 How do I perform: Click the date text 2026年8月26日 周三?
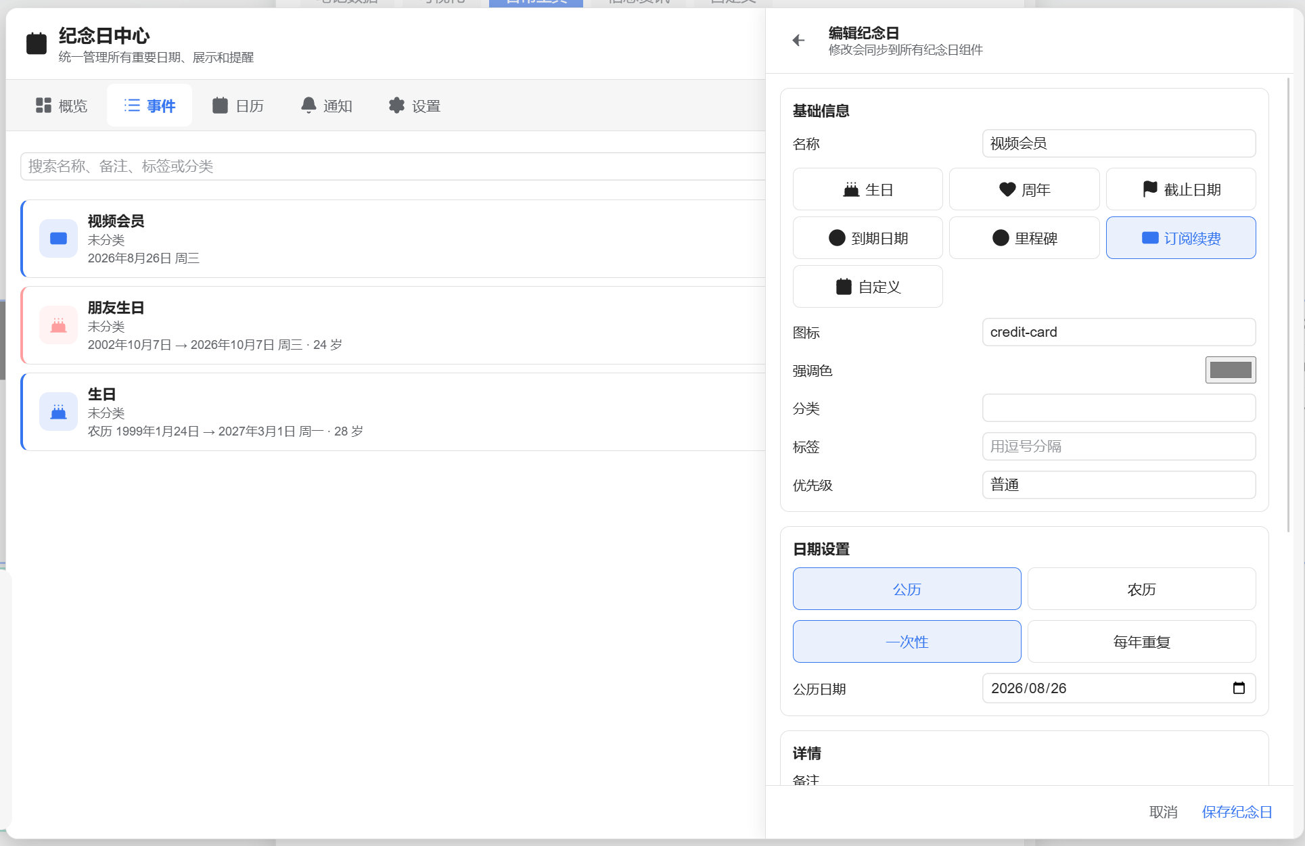pyautogui.click(x=143, y=258)
